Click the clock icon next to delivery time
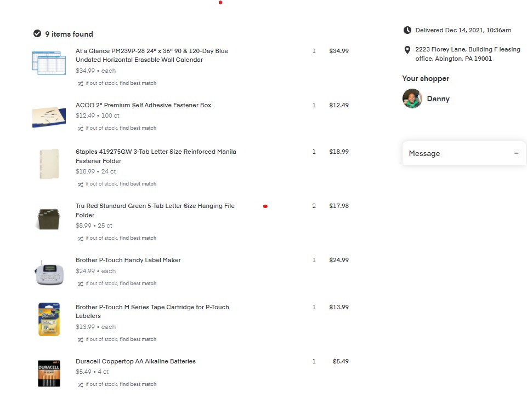The image size is (527, 399). (x=407, y=30)
